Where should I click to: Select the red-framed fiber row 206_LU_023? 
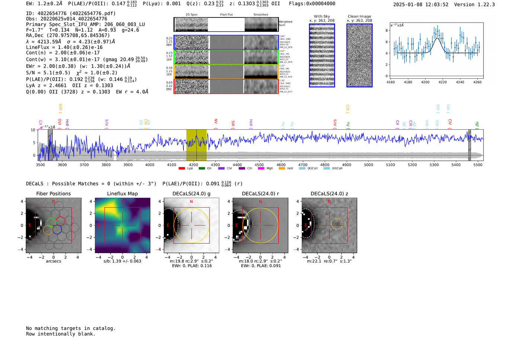226,86
